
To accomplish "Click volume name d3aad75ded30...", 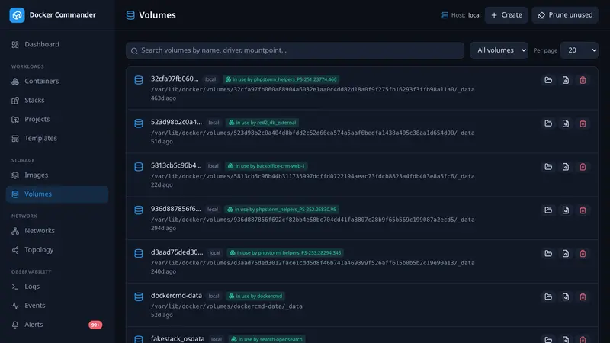I will point(177,252).
